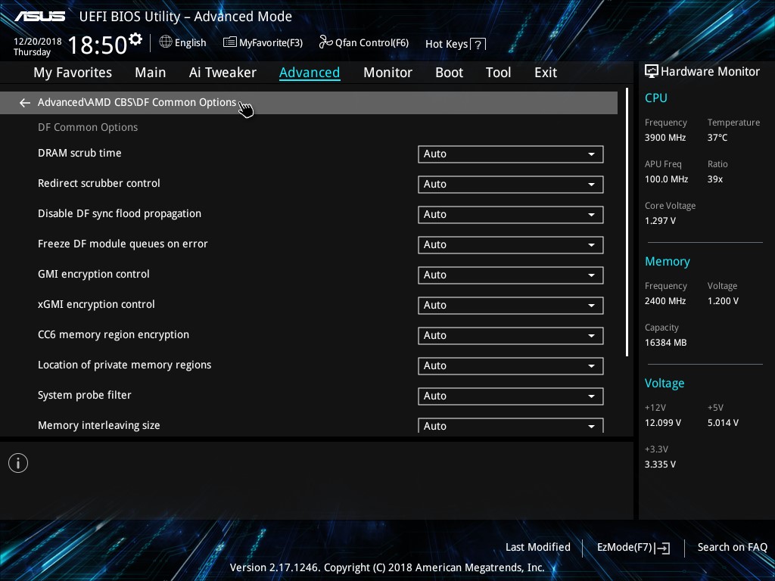Viewport: 775px width, 581px height.
Task: Open System probe filter dropdown
Action: [x=511, y=396]
